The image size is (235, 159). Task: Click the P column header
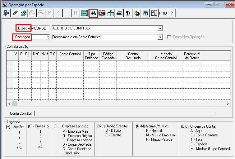pos(21,56)
